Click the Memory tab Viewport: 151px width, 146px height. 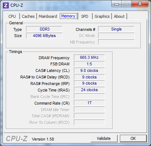pos(68,16)
